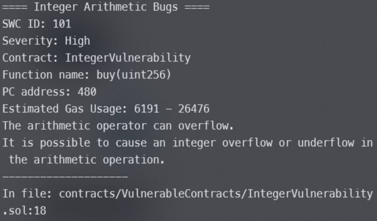
Task: Select the High severity value
Action: (78, 41)
